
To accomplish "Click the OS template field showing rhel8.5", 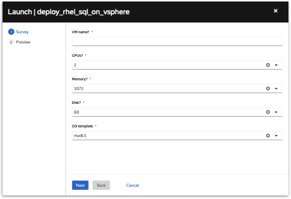I will tap(166, 136).
